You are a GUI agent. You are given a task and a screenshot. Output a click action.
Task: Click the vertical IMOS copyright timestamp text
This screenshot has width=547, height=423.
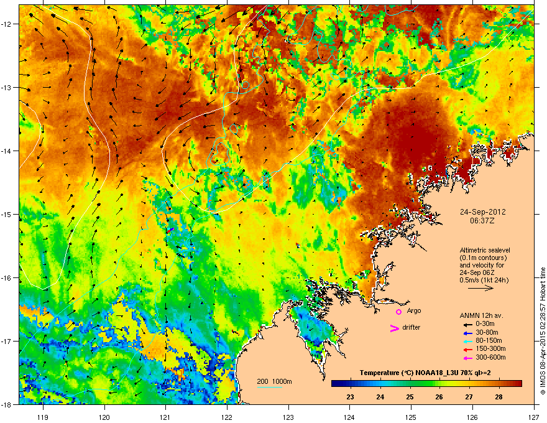click(543, 331)
